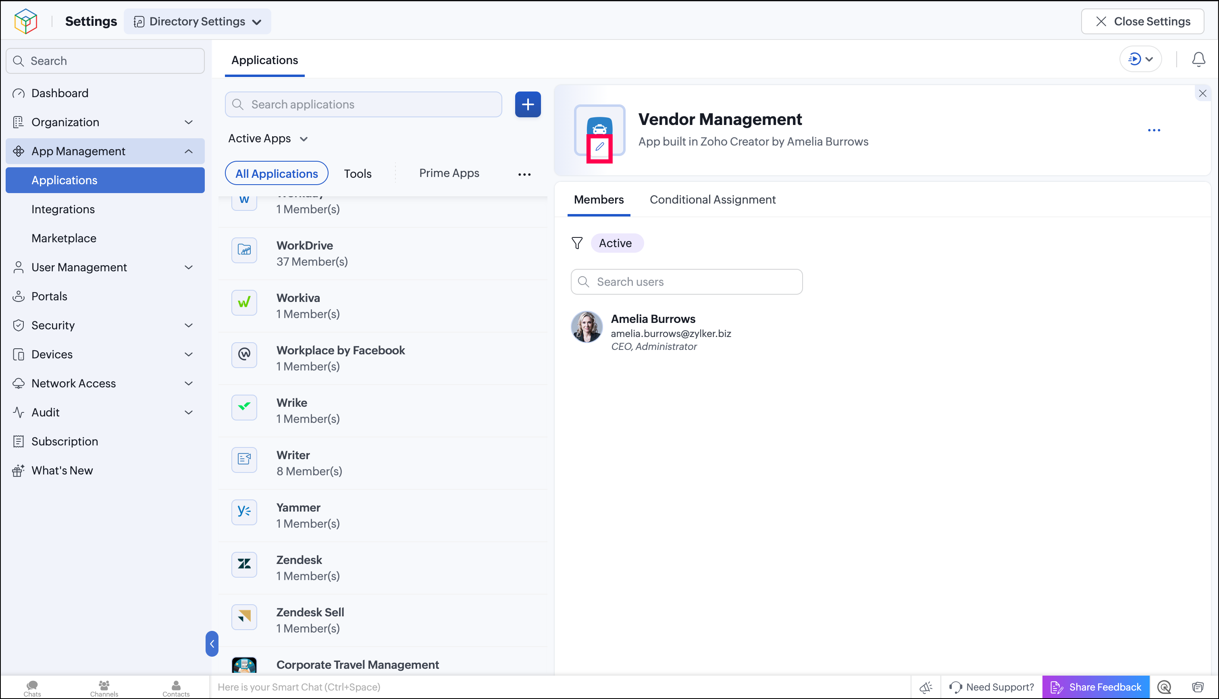Click the notifications bell icon
This screenshot has height=699, width=1219.
coord(1198,60)
